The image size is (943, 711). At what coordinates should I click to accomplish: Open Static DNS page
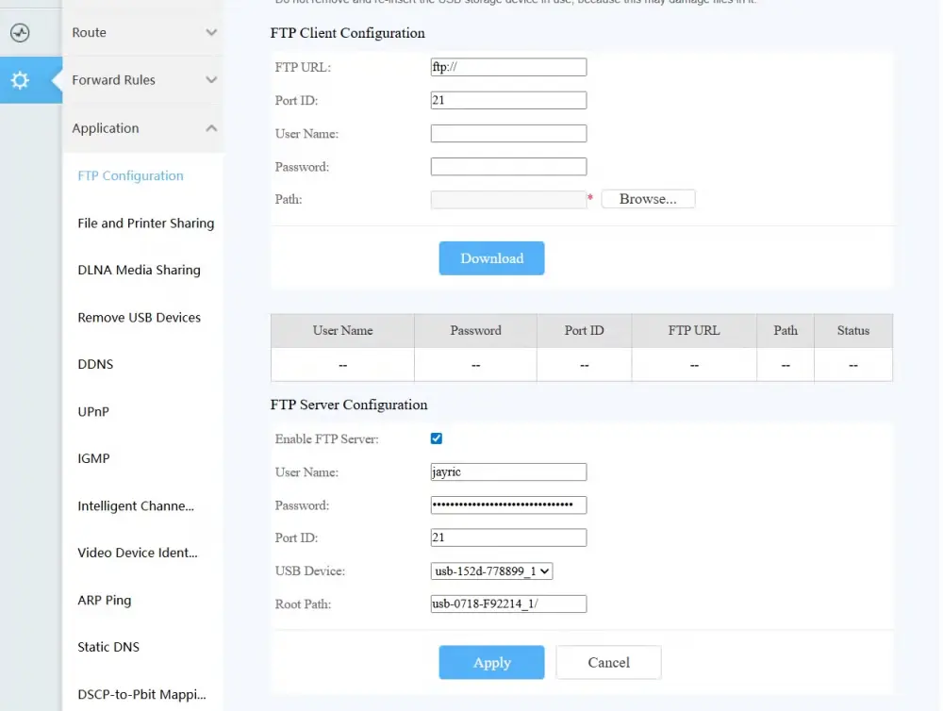pos(108,647)
